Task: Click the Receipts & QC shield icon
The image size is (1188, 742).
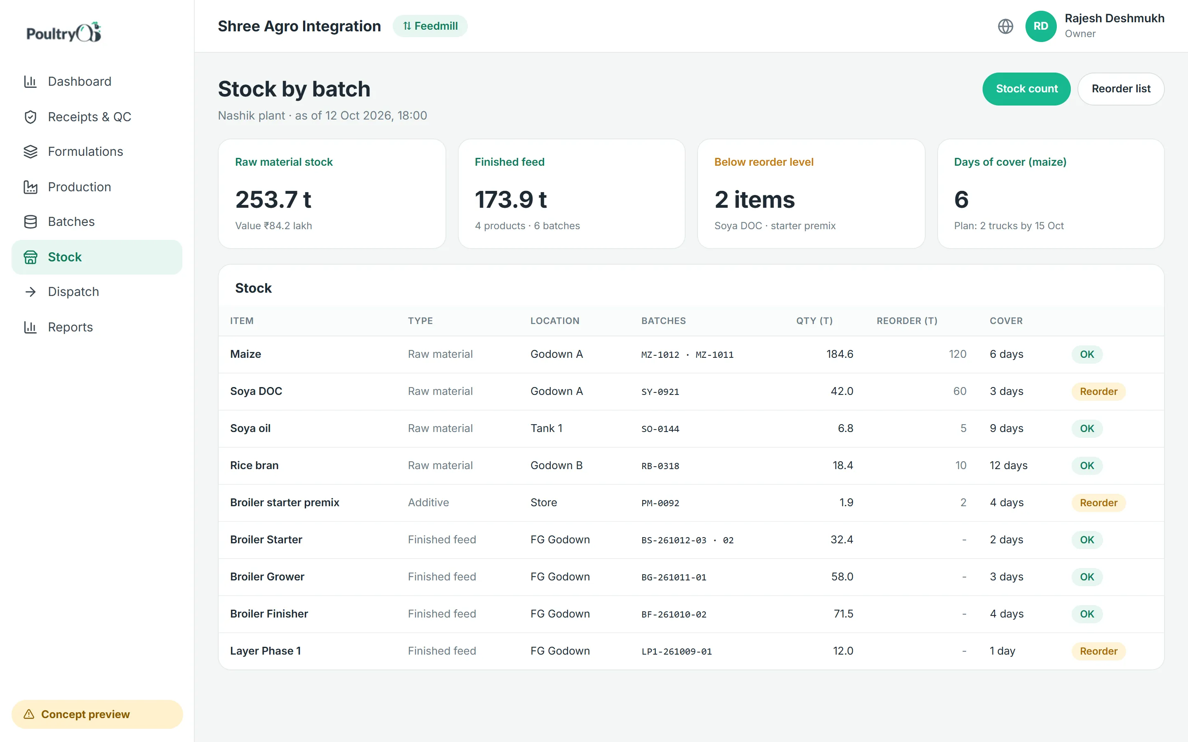Action: pos(31,117)
